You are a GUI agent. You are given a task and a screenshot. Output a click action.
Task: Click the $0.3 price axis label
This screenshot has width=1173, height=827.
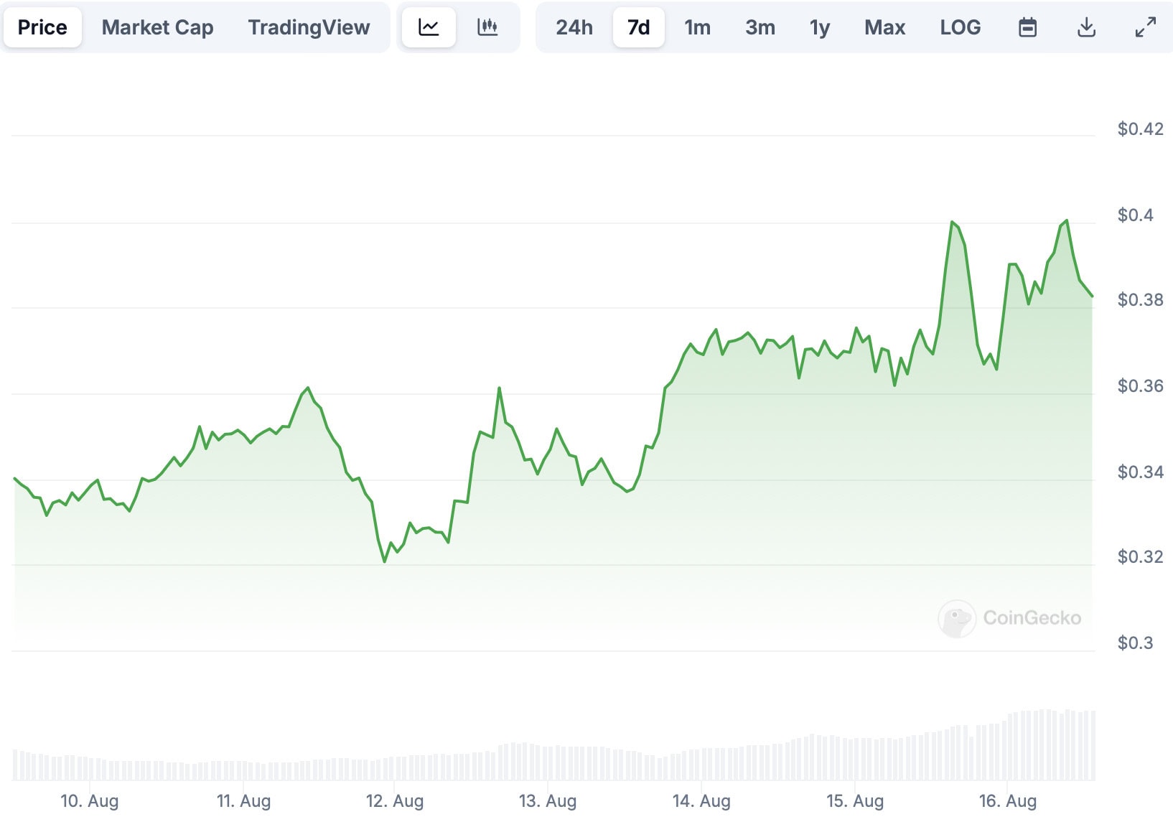[x=1135, y=643]
